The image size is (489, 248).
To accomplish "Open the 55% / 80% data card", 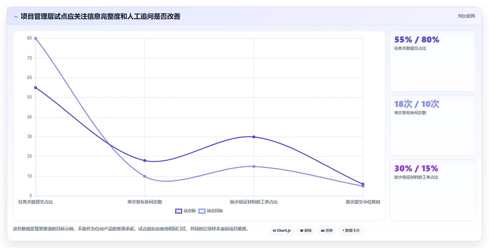I will (x=433, y=61).
